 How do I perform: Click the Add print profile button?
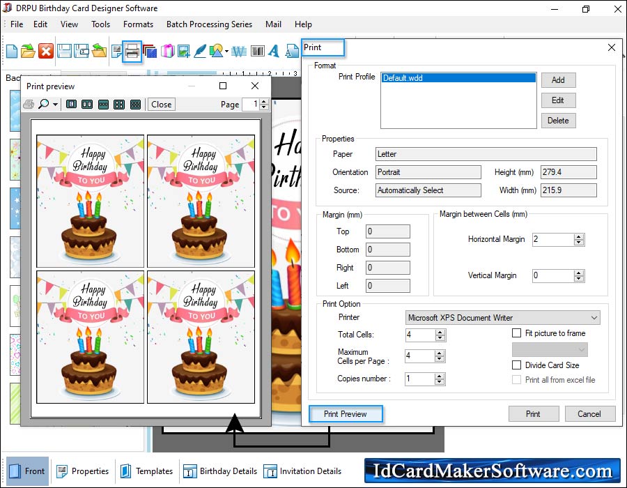(558, 80)
